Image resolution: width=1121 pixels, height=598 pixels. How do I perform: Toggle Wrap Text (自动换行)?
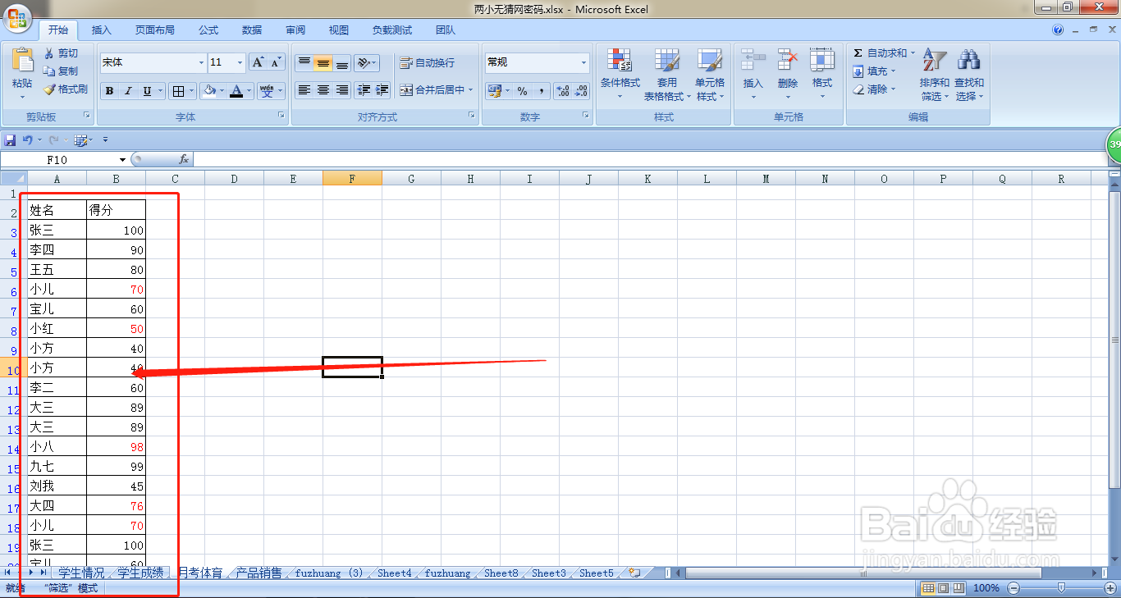click(x=427, y=62)
